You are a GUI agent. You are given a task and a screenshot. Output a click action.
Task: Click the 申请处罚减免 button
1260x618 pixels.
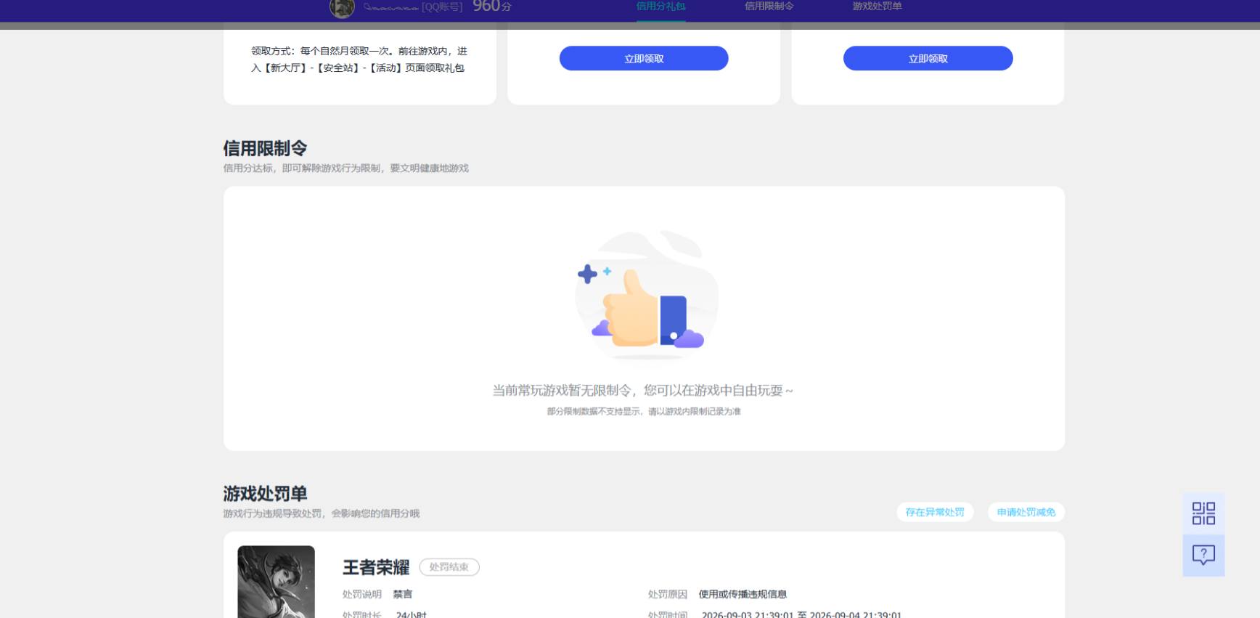click(x=1026, y=512)
